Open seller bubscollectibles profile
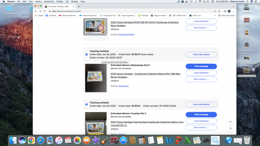 126,35
